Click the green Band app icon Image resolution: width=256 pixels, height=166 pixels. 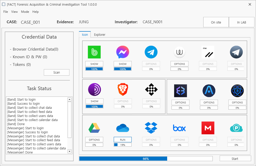[x=94, y=52]
